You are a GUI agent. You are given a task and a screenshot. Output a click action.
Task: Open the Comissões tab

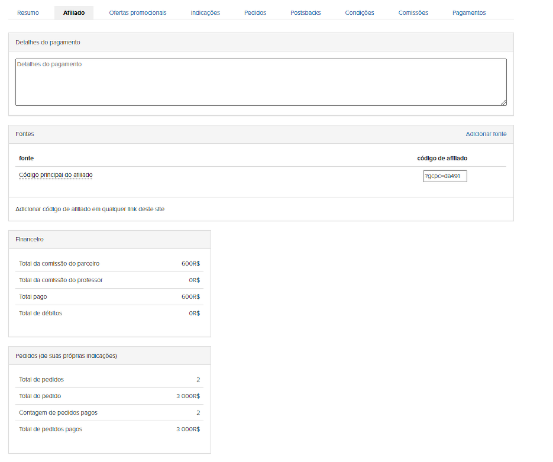tap(413, 12)
